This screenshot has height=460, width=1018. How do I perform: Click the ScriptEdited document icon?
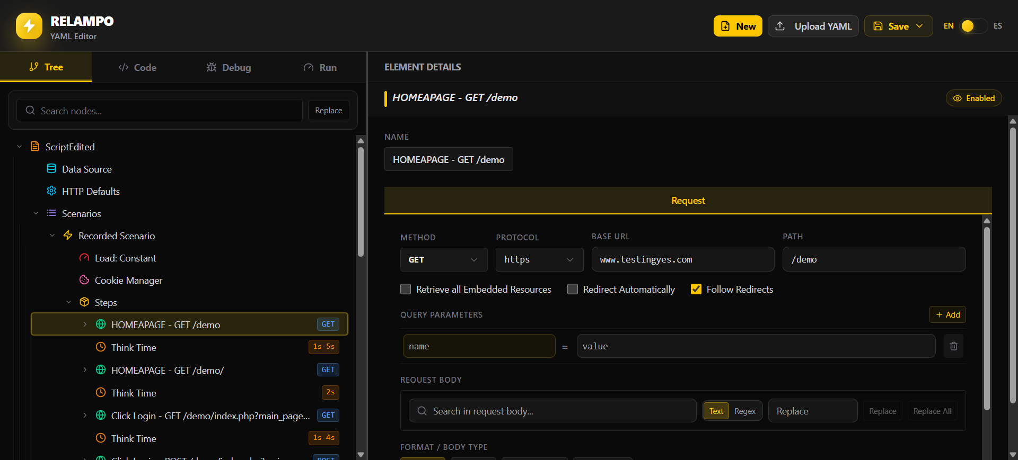(x=35, y=147)
